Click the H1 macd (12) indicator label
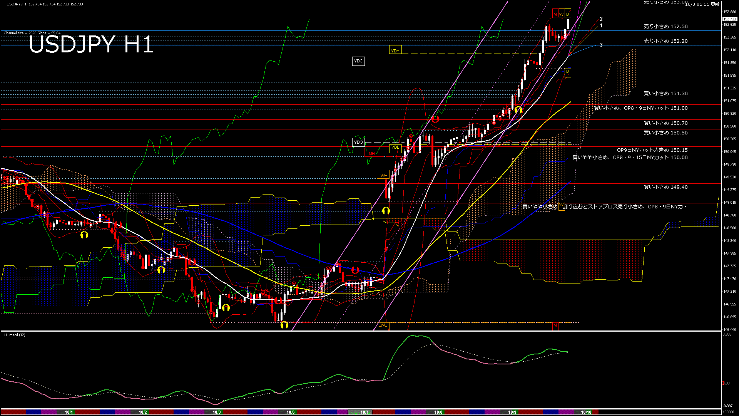This screenshot has height=416, width=739. coord(14,335)
